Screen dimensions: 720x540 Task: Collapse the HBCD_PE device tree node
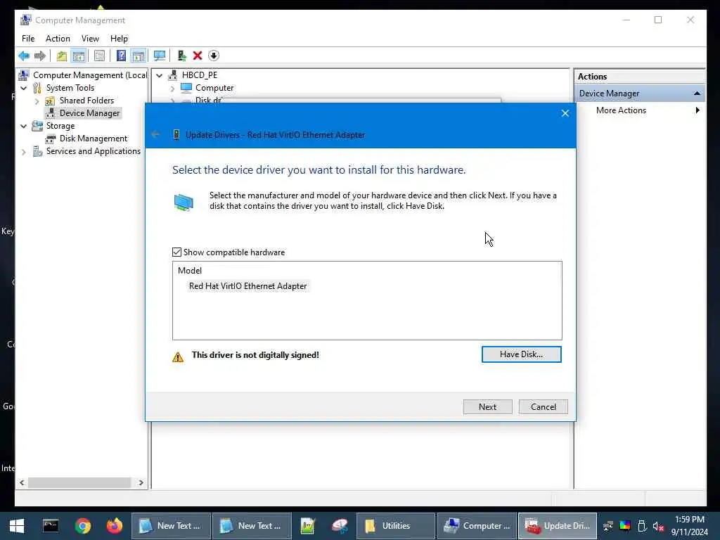click(x=160, y=75)
